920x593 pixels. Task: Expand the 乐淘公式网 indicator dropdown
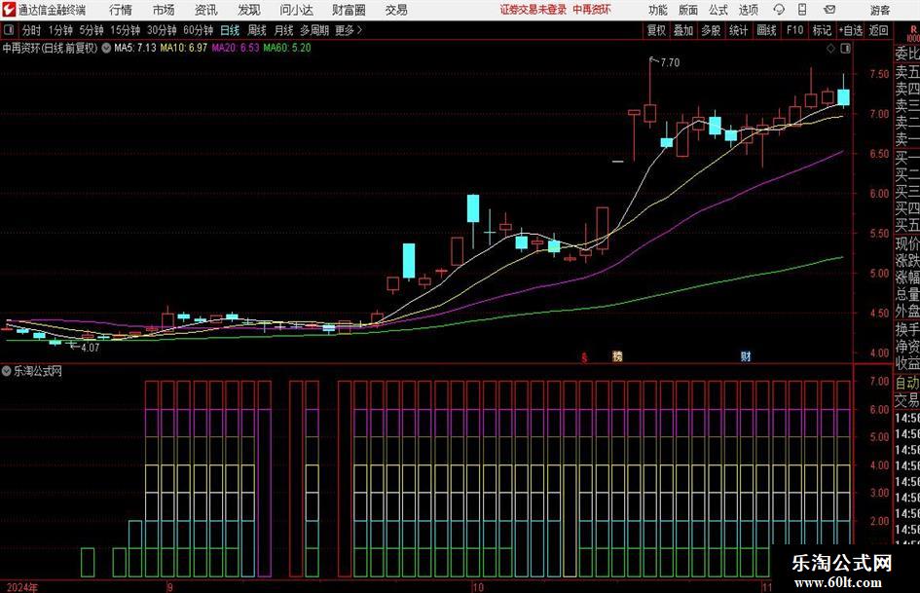(7, 371)
